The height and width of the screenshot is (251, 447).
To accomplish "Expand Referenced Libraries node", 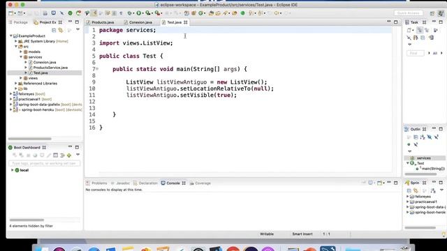I will (16, 84).
